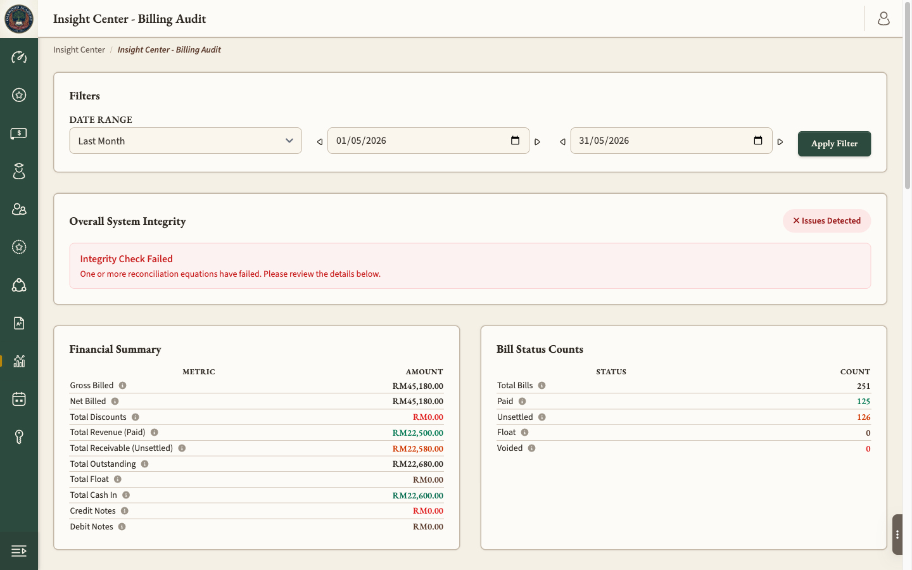Open the calendar icon in sidebar

point(19,399)
